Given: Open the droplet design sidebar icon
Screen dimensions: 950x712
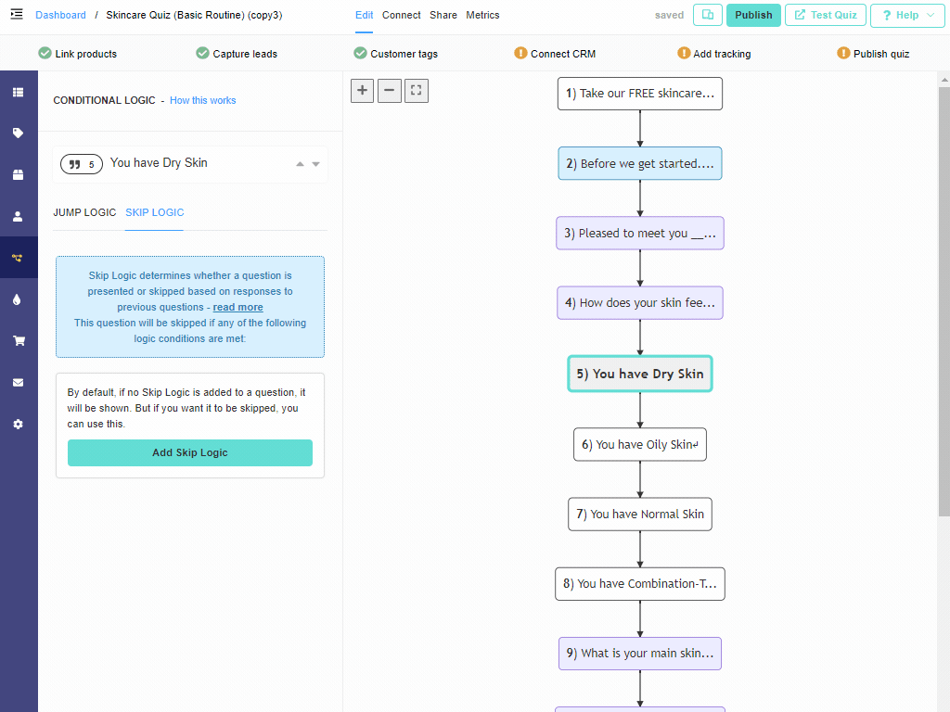Looking at the screenshot, I should [17, 299].
